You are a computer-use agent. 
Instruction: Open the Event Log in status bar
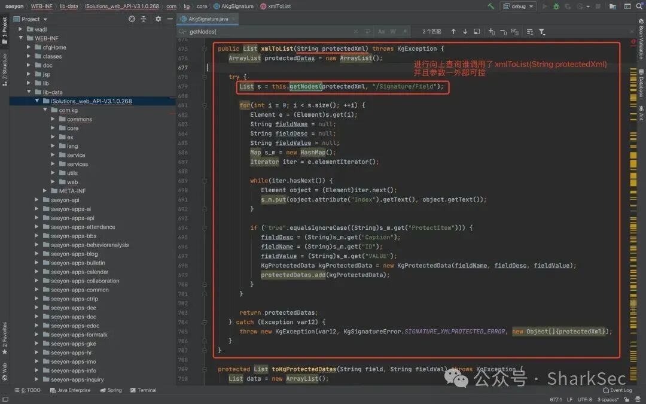[617, 390]
